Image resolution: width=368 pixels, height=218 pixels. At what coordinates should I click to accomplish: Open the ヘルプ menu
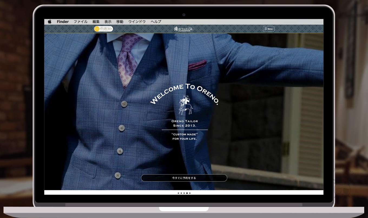156,22
